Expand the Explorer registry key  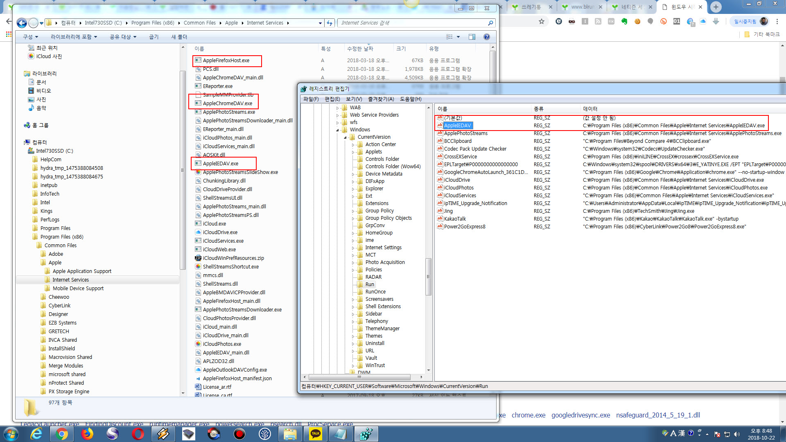353,189
